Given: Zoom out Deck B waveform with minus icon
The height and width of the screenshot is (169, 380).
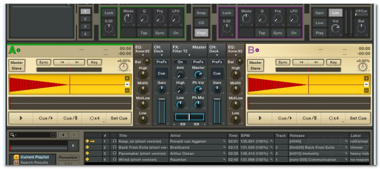Looking at the screenshot, I should point(366,90).
